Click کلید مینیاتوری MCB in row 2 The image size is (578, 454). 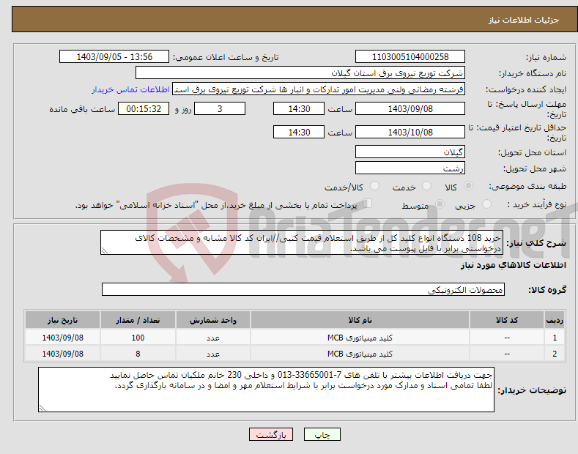click(x=360, y=354)
